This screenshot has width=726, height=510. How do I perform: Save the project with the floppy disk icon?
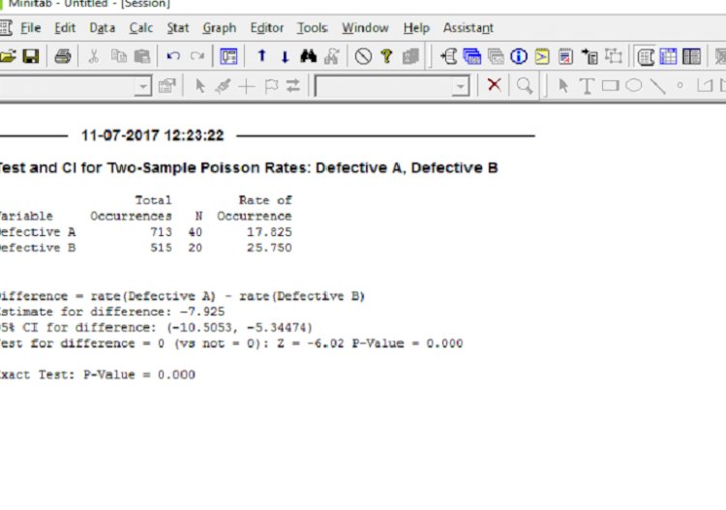pos(31,56)
